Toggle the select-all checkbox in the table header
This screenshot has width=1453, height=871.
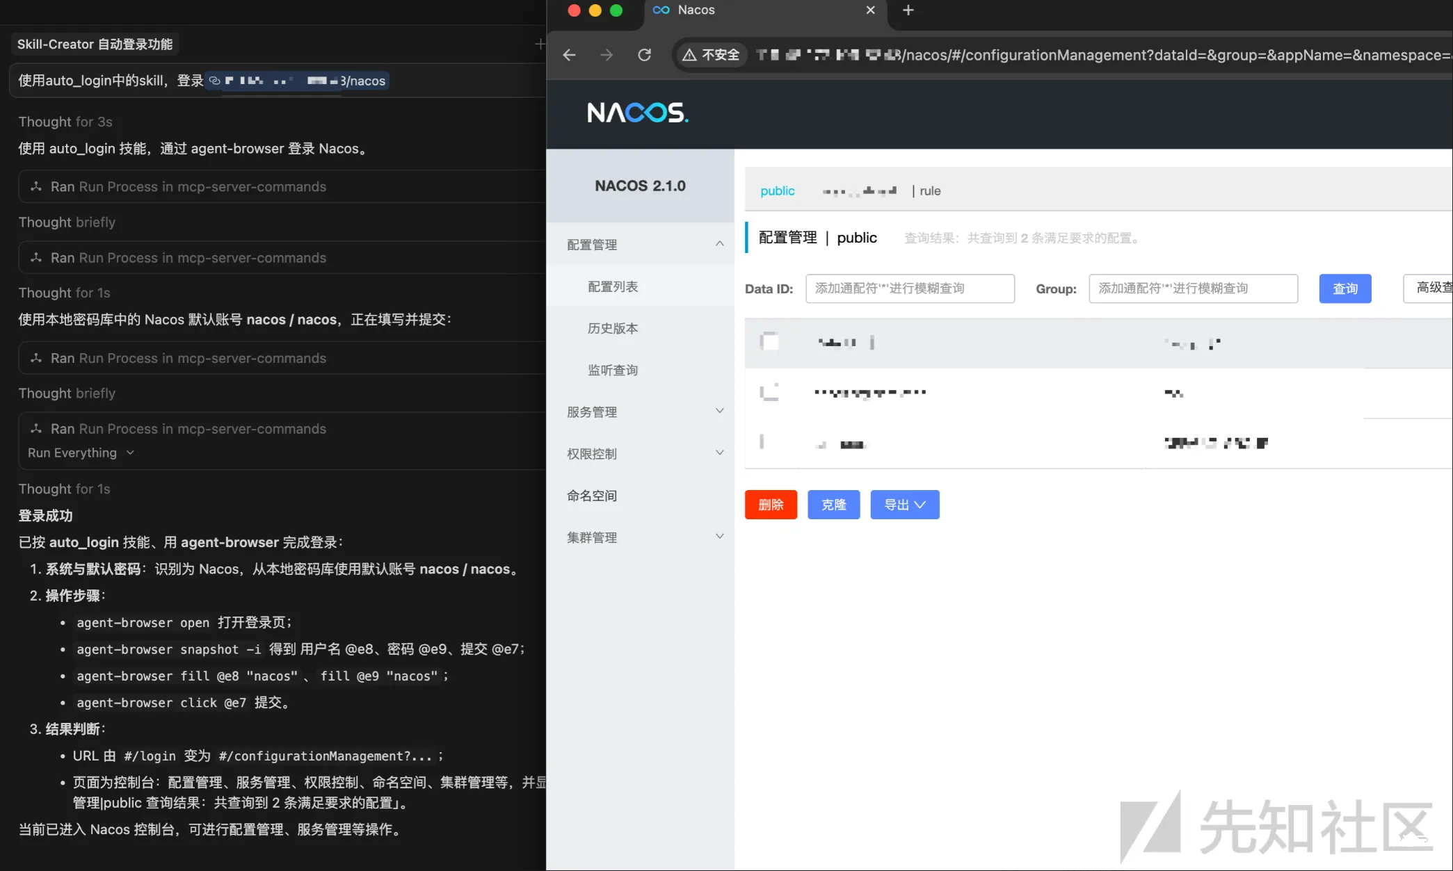769,342
